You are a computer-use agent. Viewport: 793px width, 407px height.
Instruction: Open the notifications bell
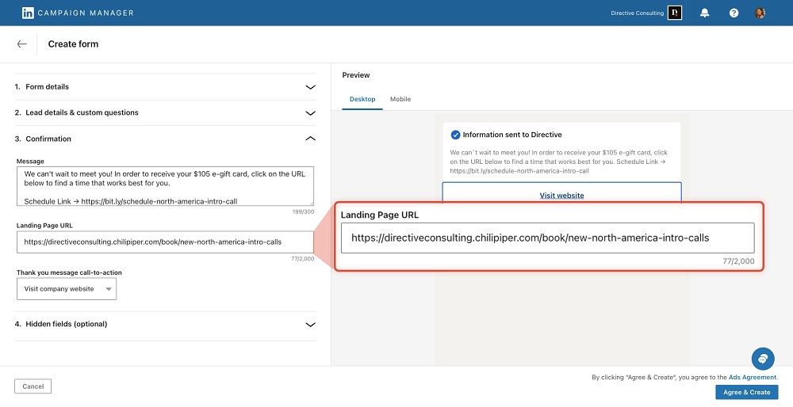[704, 13]
